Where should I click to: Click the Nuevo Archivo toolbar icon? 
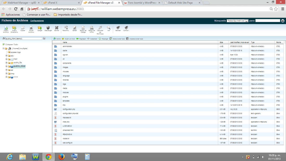coord(6,29)
